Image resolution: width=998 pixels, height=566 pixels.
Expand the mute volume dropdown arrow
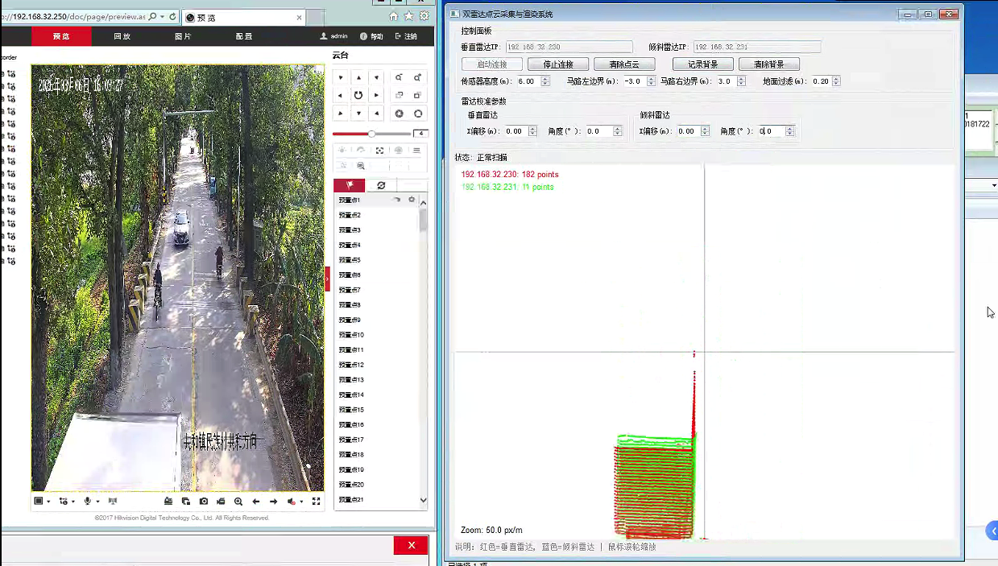click(302, 502)
